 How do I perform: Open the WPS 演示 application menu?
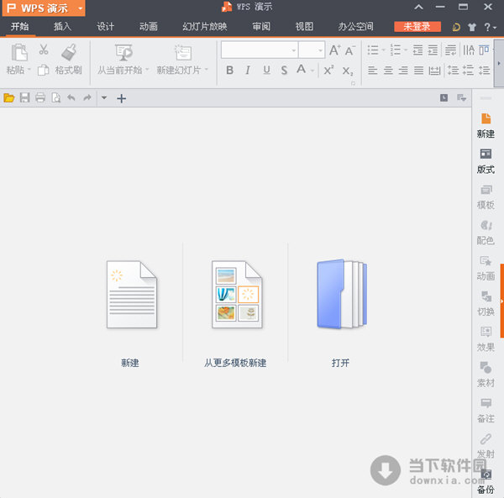(44, 8)
